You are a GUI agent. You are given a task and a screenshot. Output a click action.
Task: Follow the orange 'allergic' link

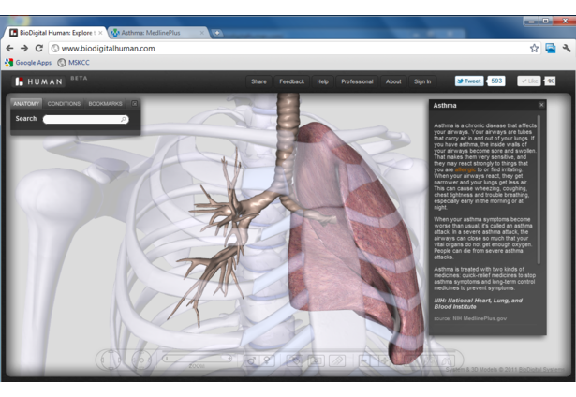click(x=465, y=169)
